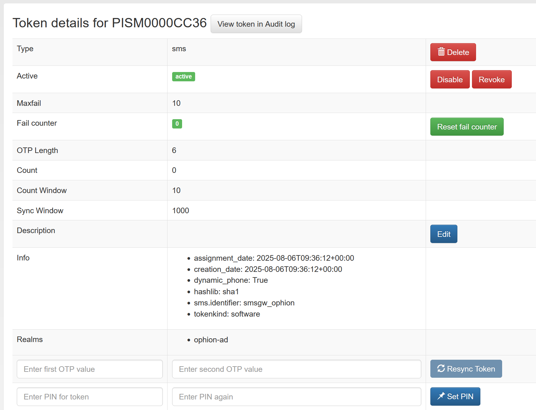Reset the fail counter
536x410 pixels.
[467, 127]
